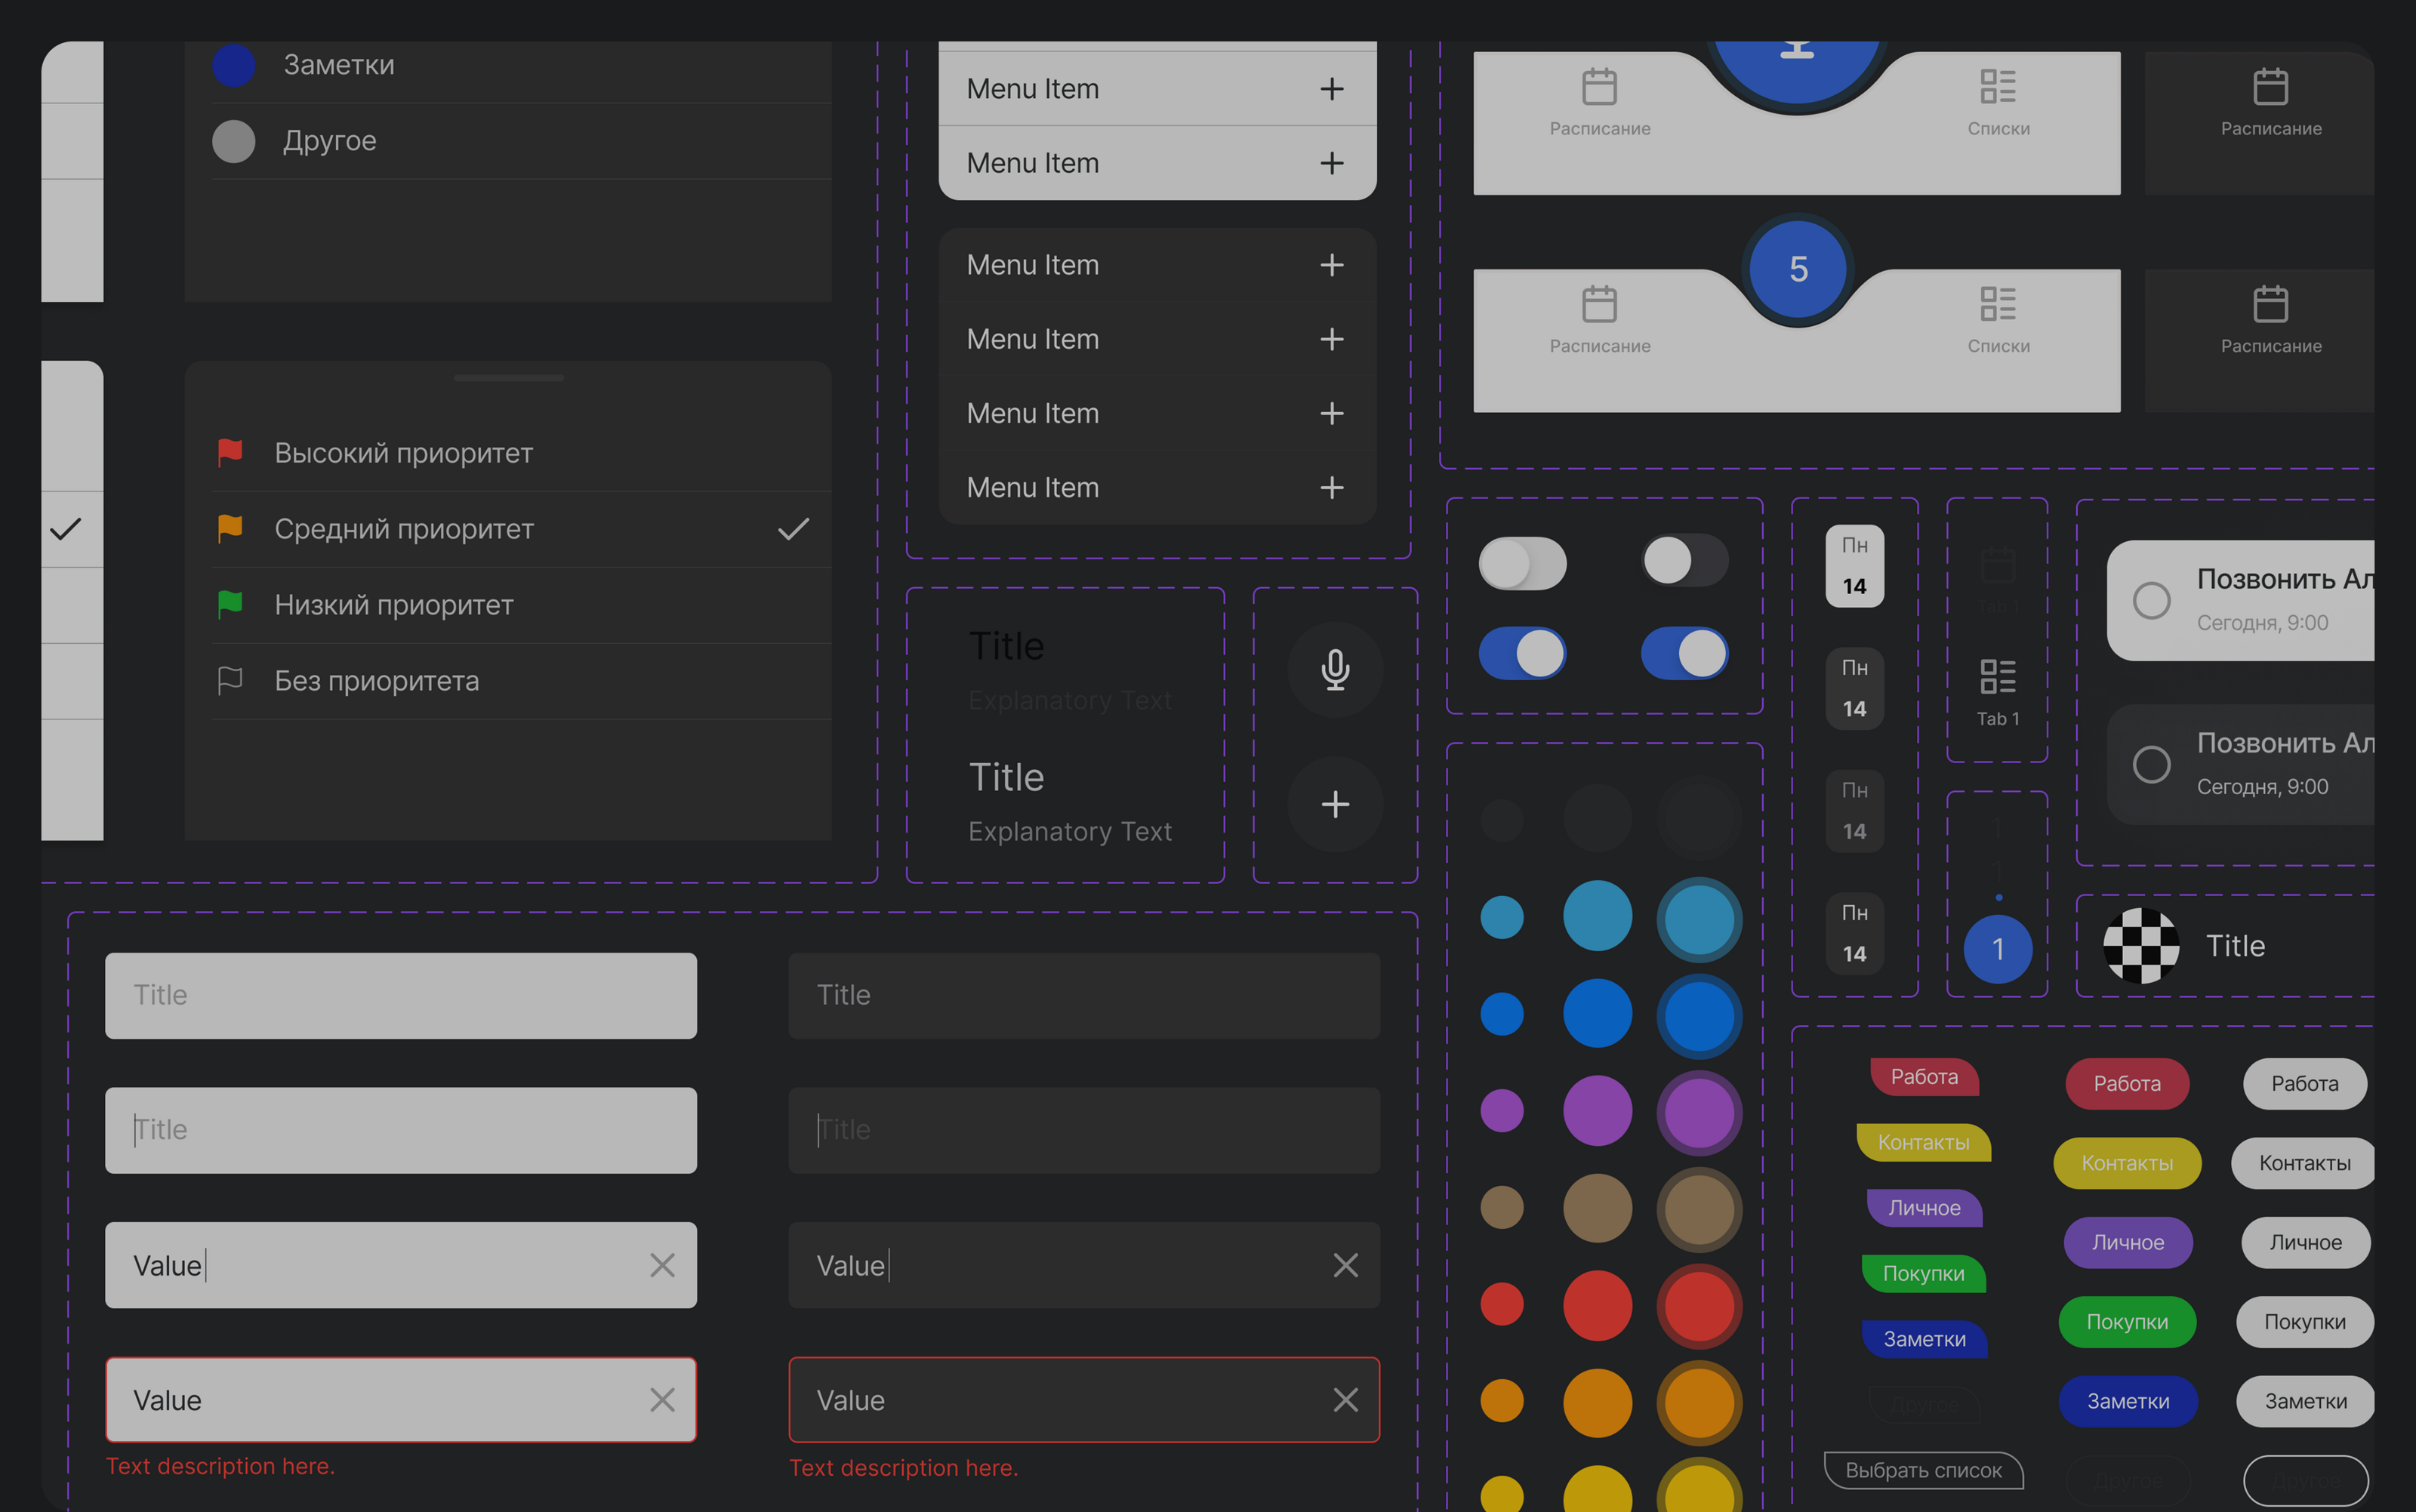
Task: Click the blue circle button numbered 5
Action: click(x=1797, y=269)
